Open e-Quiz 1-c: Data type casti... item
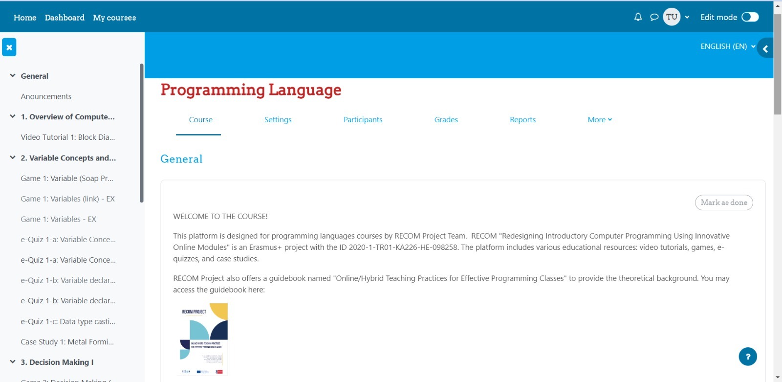This screenshot has width=782, height=382. [68, 322]
